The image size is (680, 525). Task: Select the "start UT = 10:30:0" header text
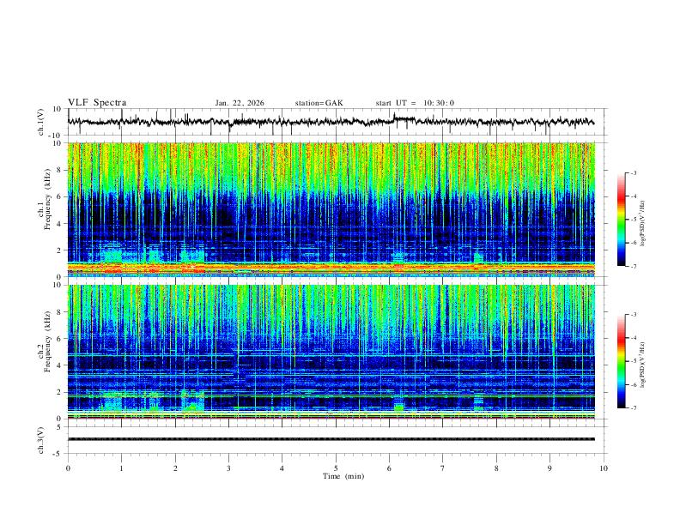(415, 103)
